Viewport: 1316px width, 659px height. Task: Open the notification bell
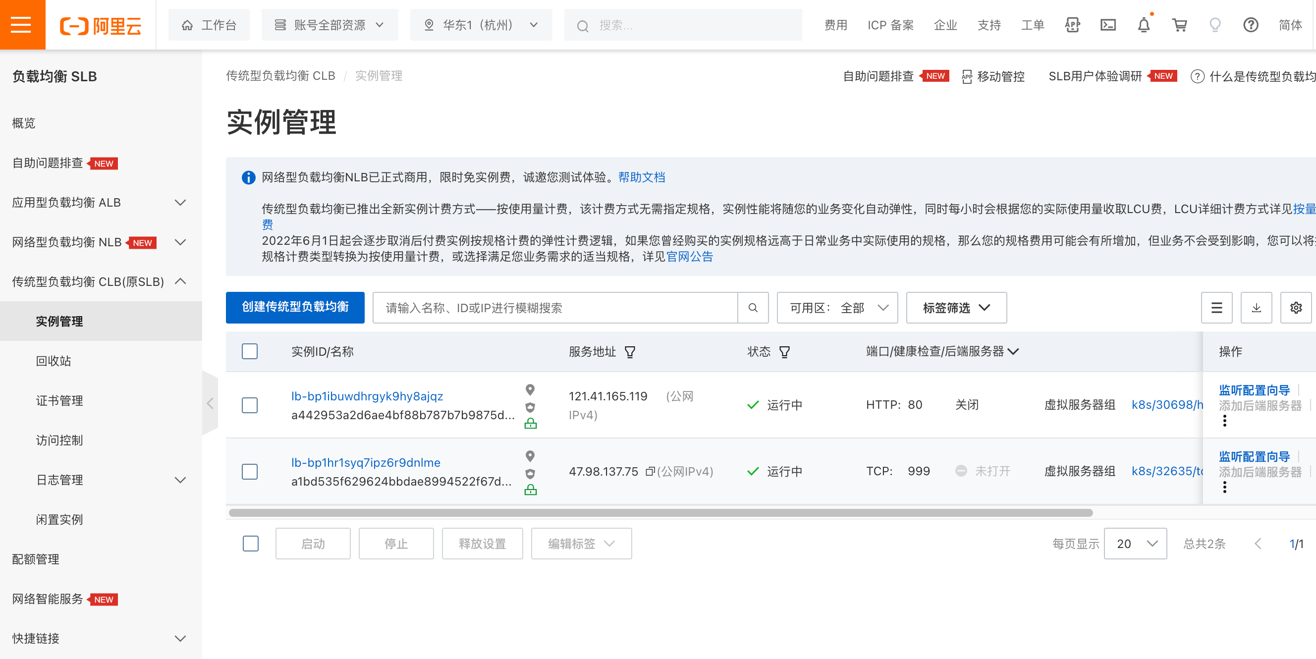click(x=1144, y=24)
